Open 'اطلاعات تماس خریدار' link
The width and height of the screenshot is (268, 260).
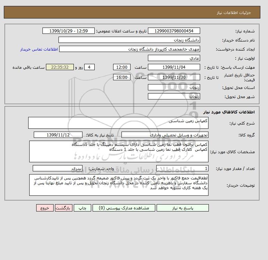tap(39, 49)
